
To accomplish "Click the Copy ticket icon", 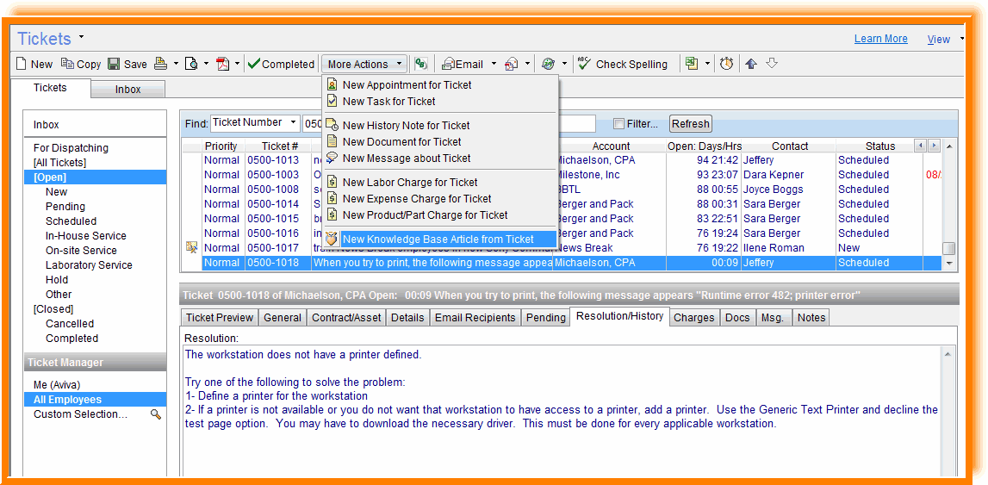I will click(67, 64).
